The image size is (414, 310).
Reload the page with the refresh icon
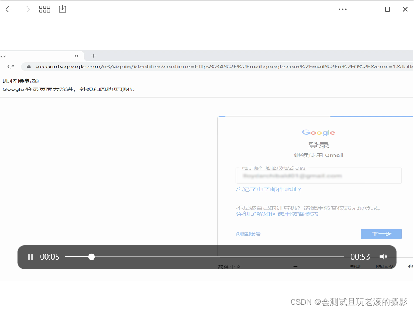pos(10,67)
